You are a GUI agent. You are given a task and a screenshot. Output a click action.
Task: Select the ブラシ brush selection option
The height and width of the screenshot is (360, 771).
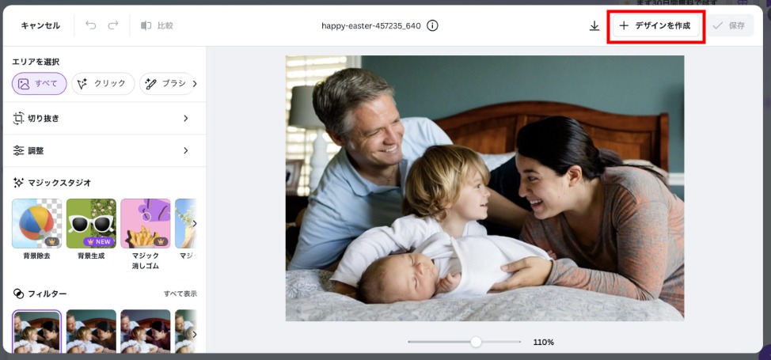click(167, 84)
